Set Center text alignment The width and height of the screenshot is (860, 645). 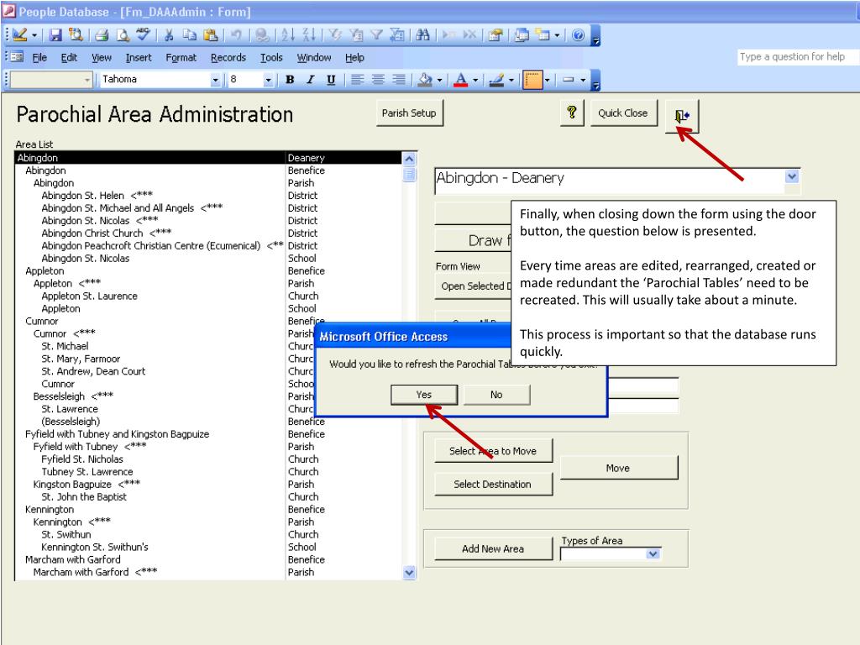coord(378,80)
